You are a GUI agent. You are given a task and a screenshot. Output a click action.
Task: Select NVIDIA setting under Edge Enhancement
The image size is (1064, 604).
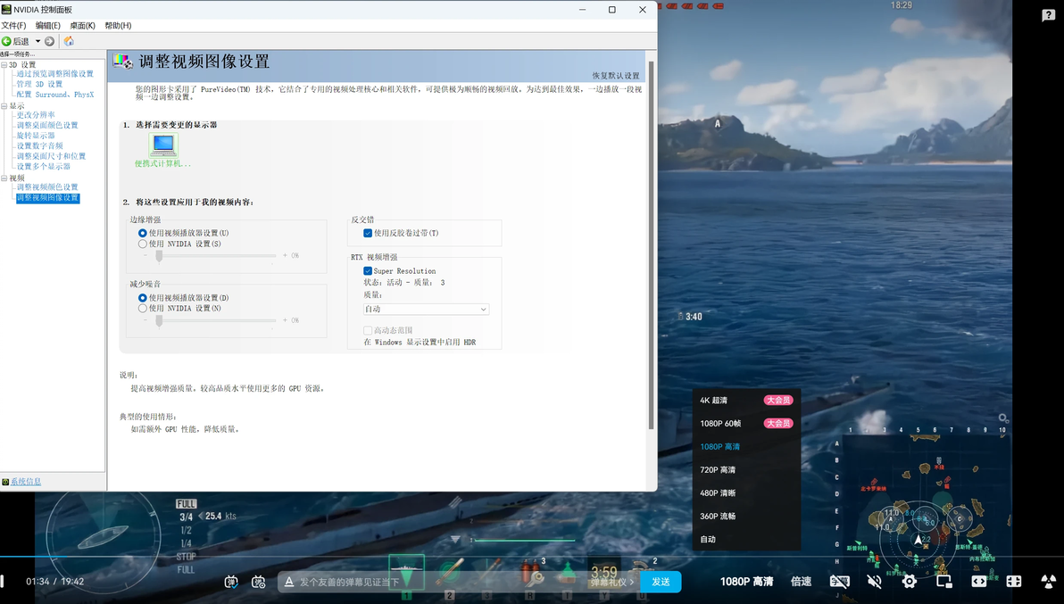(143, 244)
